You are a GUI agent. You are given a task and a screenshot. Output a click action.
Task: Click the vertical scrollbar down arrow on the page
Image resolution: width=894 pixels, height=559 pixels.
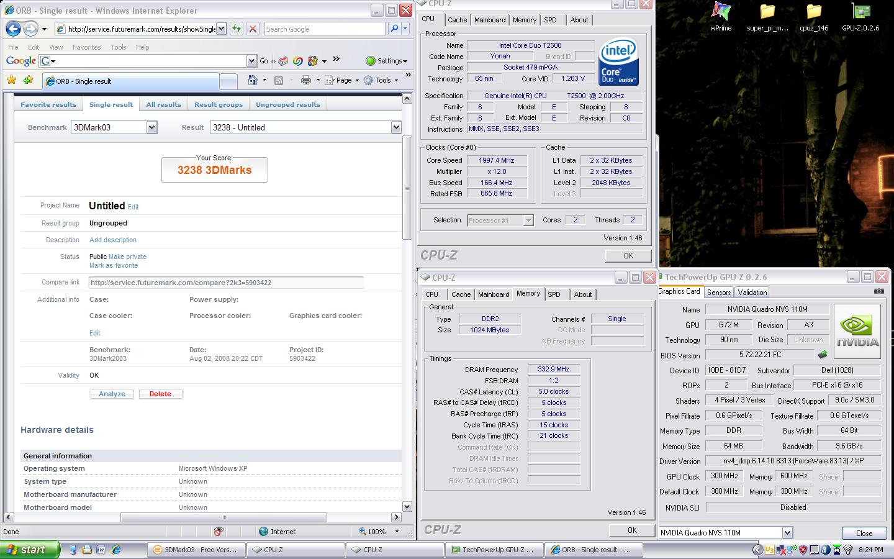407,506
